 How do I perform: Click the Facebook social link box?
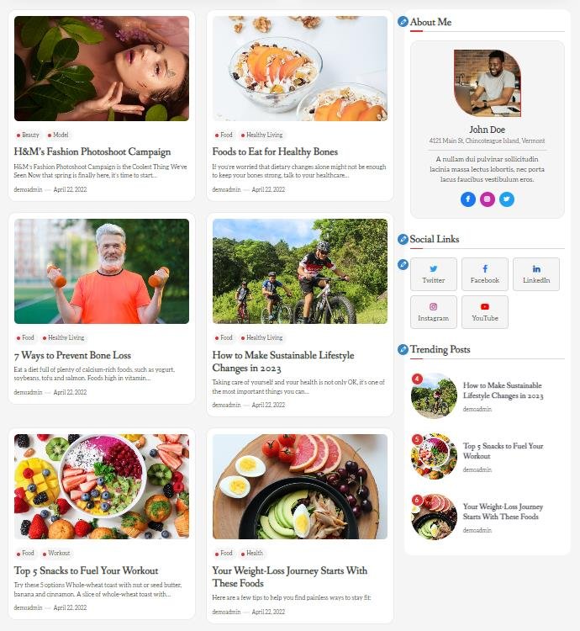tap(485, 274)
